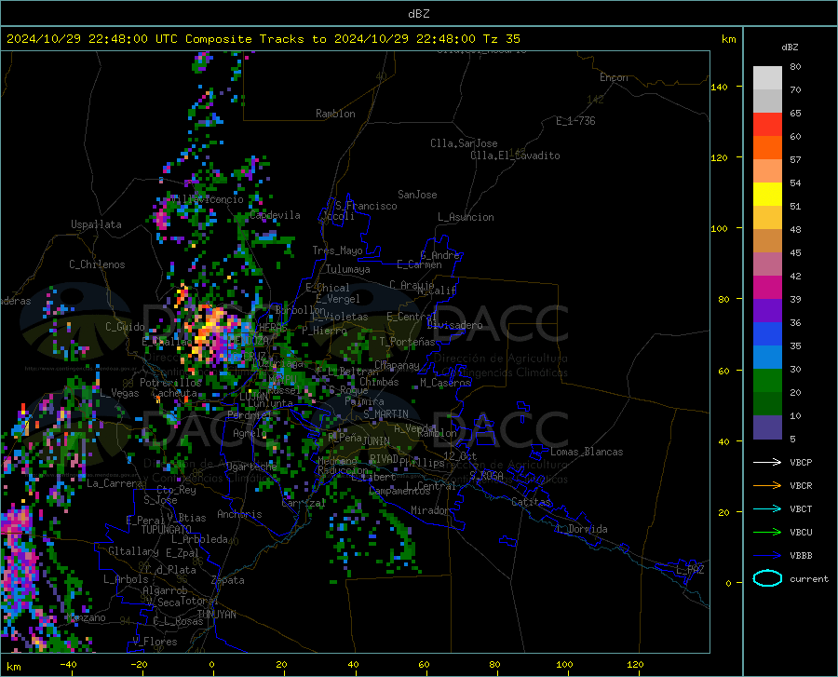Click the 'E_1-736' place label

[575, 121]
